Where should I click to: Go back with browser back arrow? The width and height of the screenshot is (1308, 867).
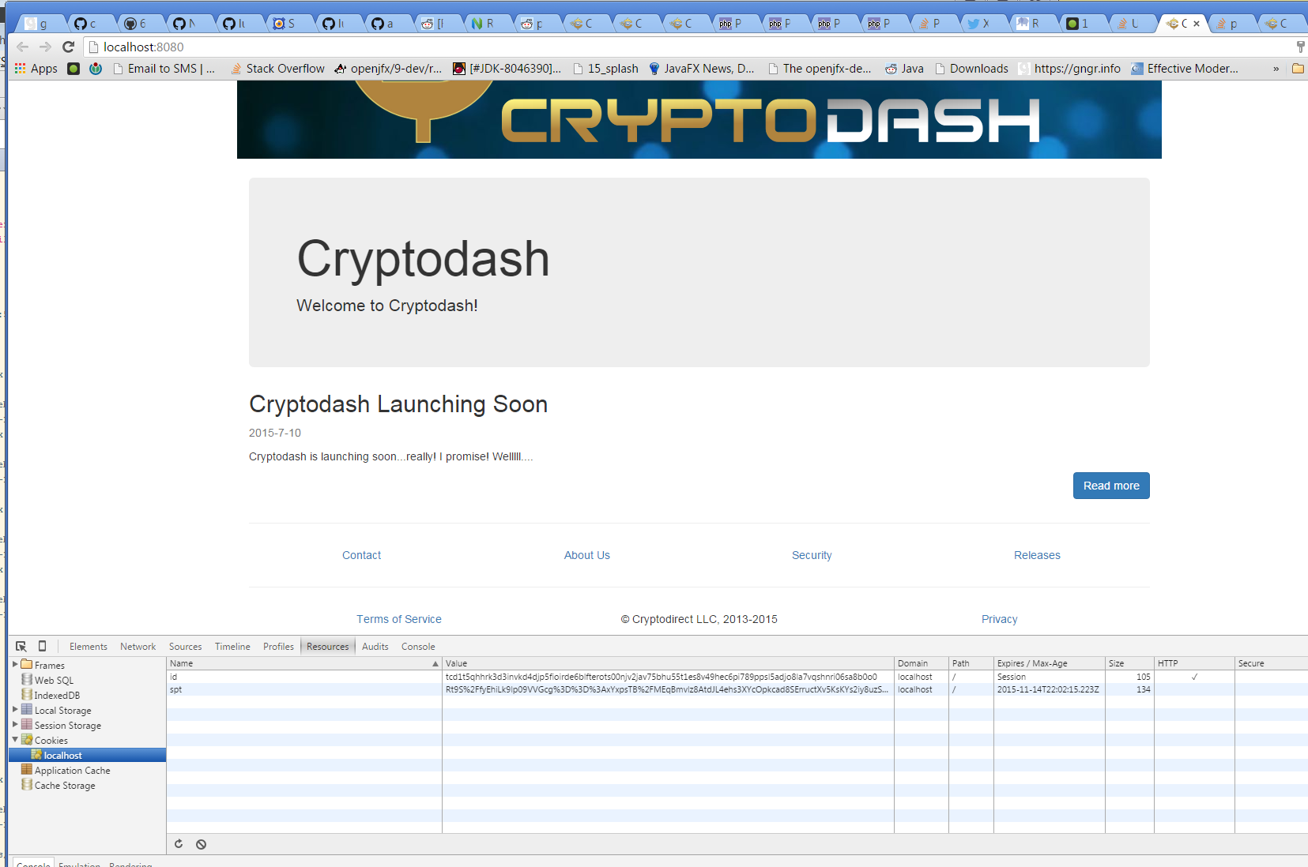[x=23, y=47]
